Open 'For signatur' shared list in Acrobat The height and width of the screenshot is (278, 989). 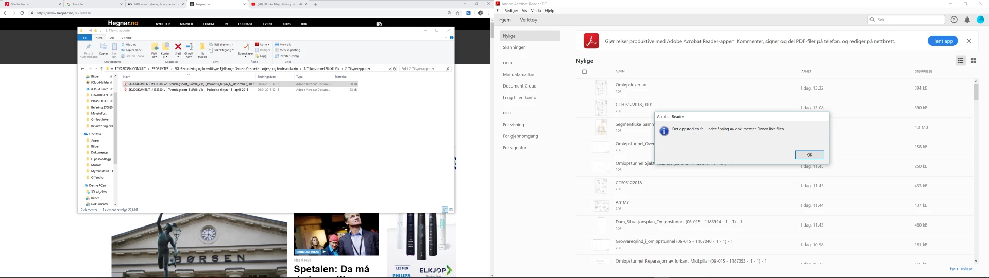(x=515, y=148)
